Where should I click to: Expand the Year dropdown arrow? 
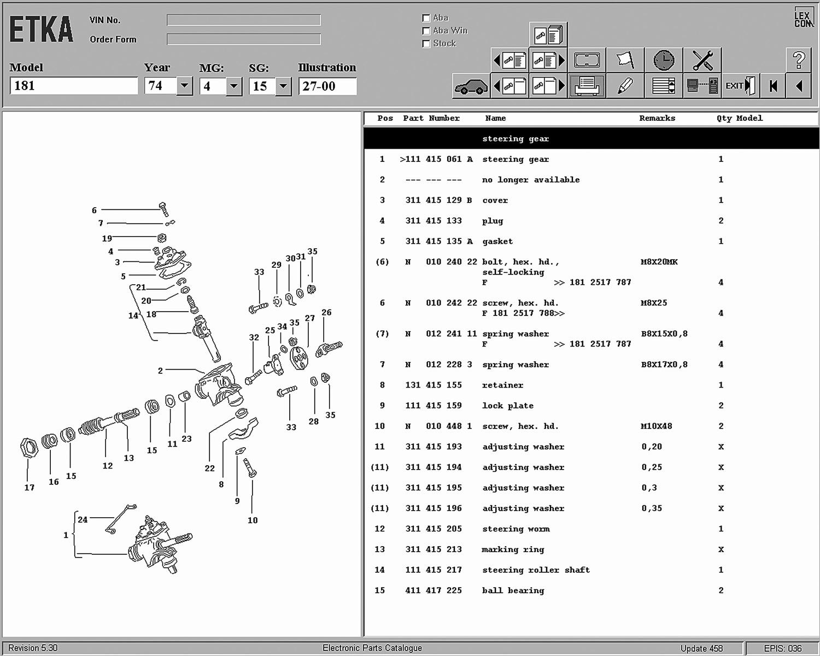(184, 86)
